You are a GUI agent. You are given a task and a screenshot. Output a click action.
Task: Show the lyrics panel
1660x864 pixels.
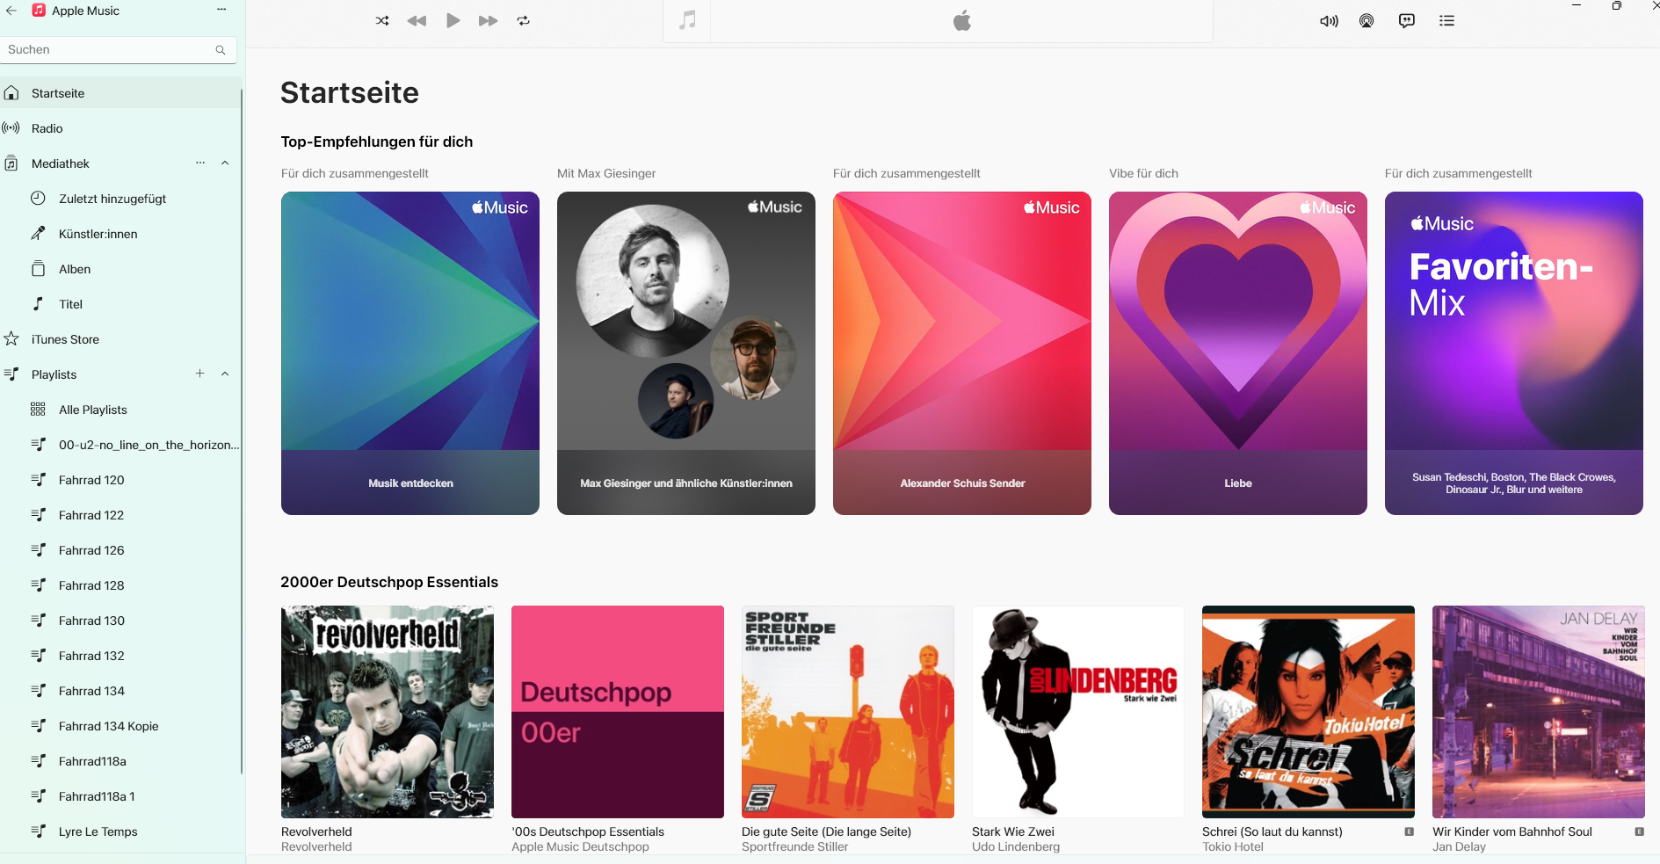click(x=1407, y=21)
